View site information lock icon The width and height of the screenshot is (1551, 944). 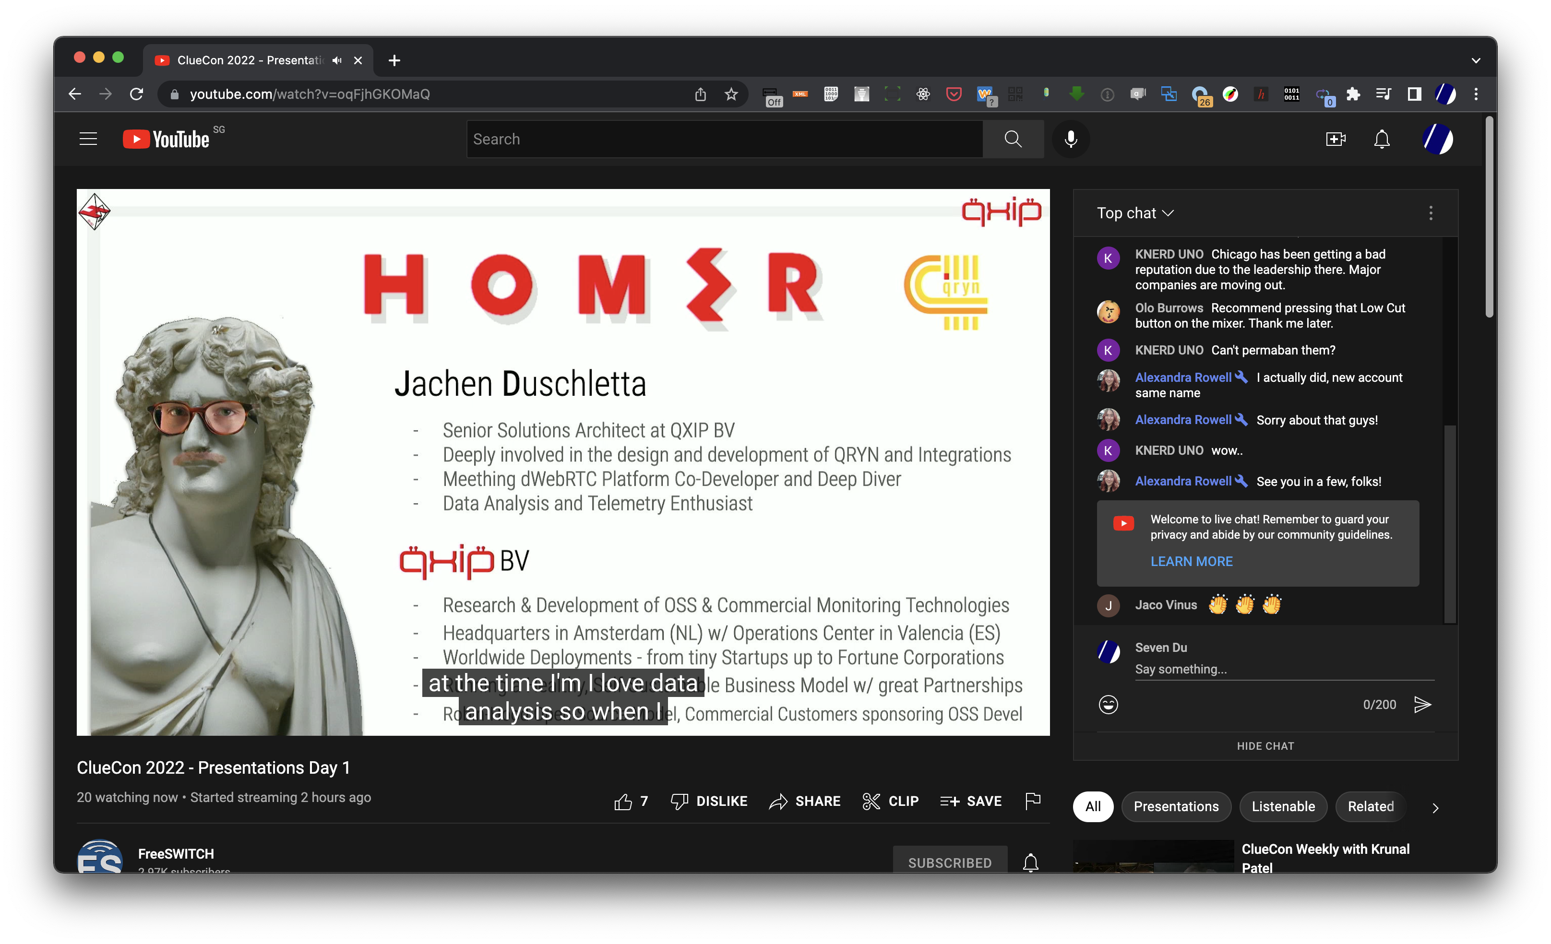tap(175, 94)
